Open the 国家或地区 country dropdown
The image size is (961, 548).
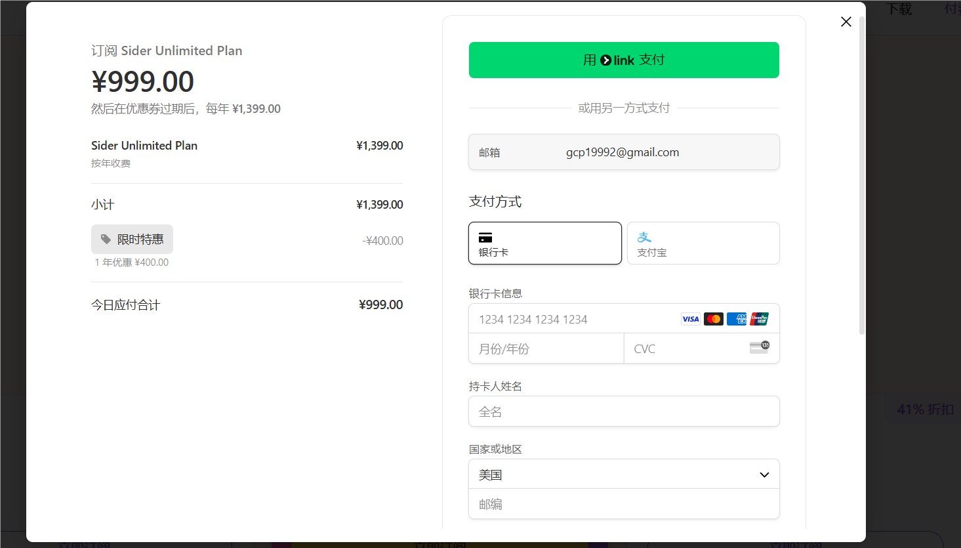[624, 474]
